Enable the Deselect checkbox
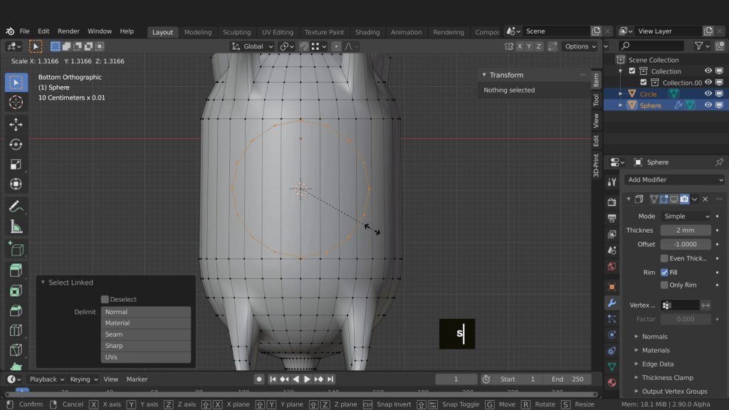 click(105, 300)
